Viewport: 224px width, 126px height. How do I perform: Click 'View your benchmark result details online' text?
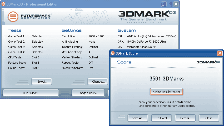point(165,102)
